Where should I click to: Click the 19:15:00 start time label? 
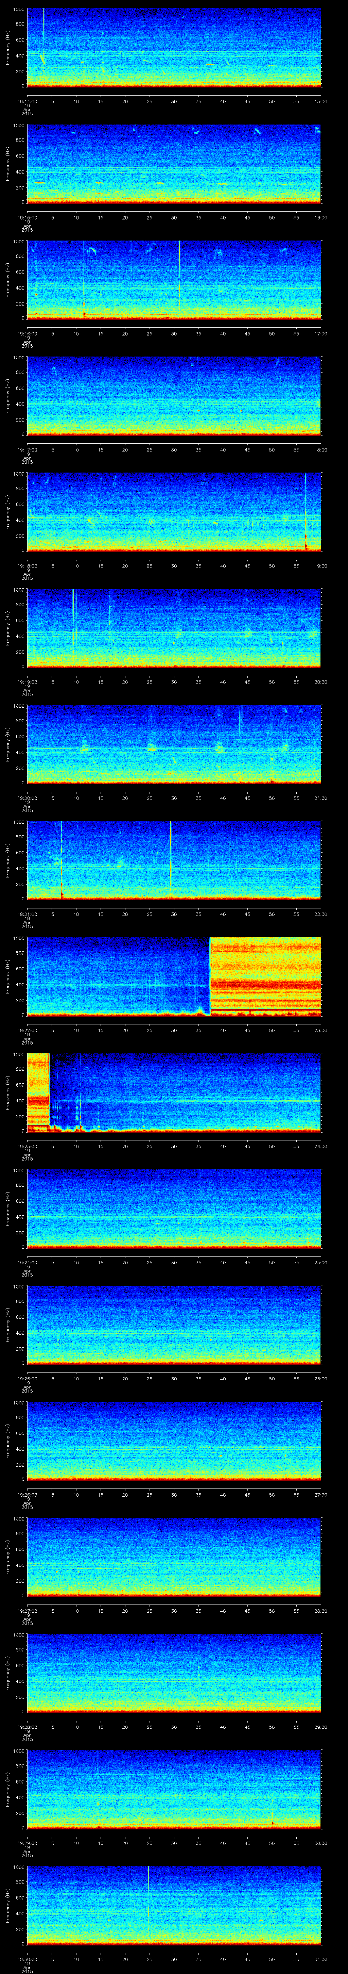(27, 218)
